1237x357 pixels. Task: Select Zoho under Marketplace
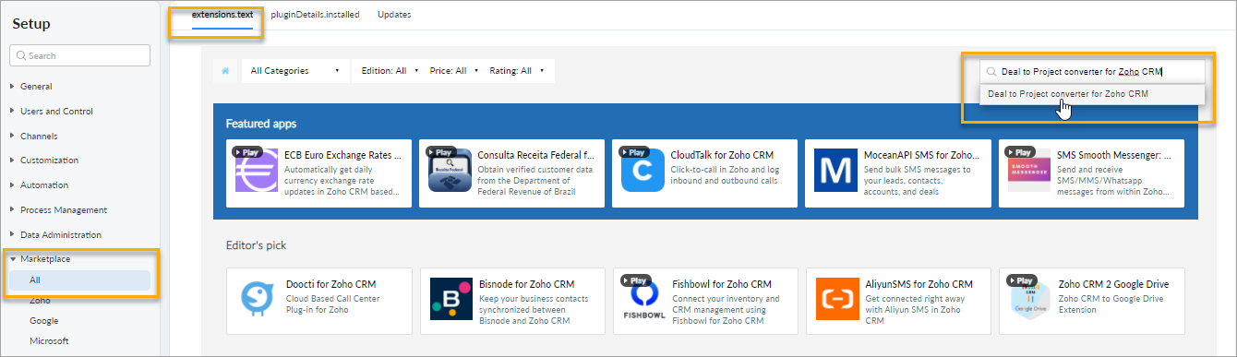(40, 301)
